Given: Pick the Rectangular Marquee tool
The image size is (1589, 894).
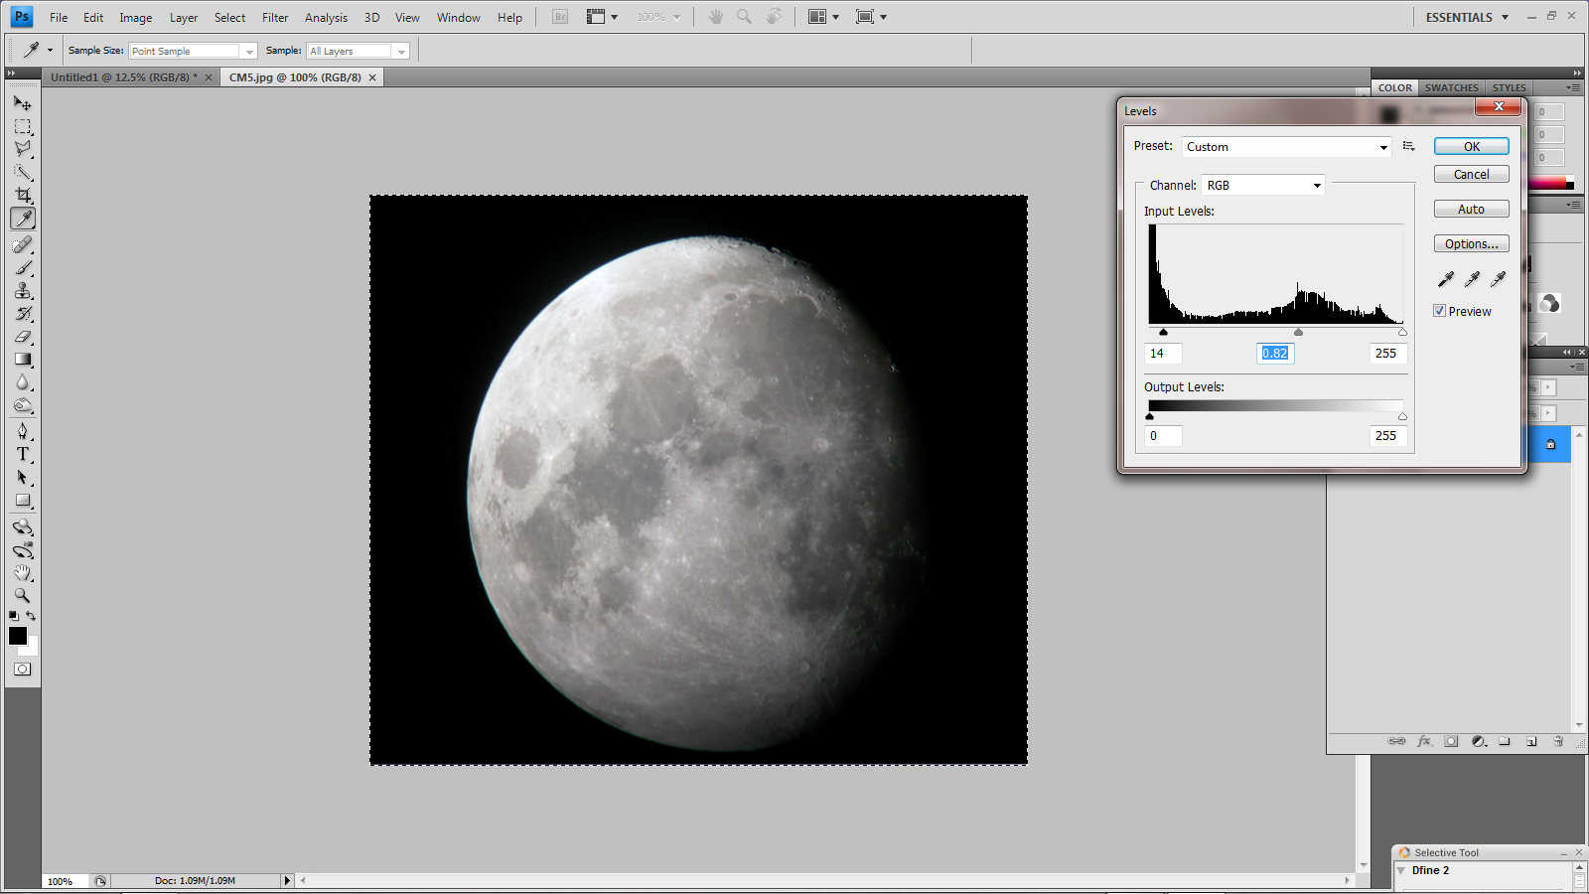Looking at the screenshot, I should [23, 126].
